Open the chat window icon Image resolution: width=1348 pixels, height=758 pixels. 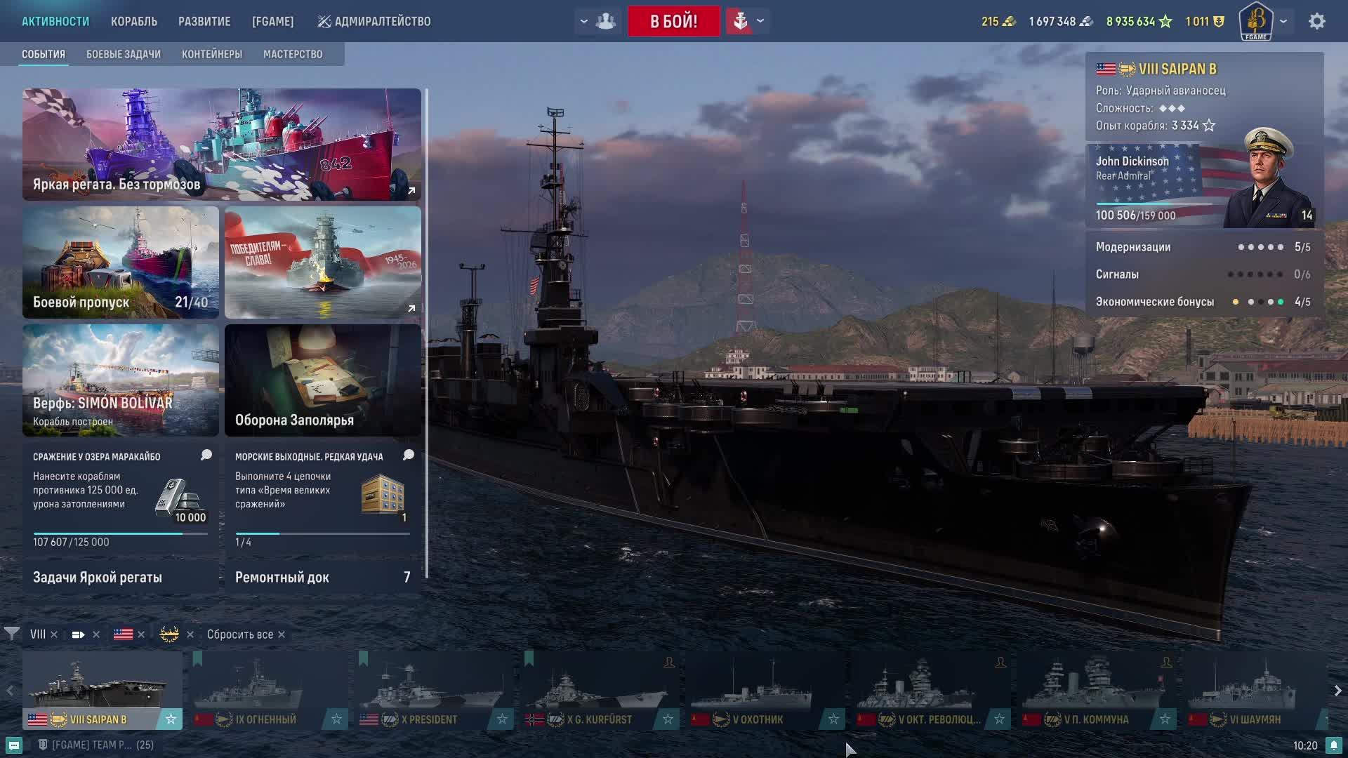coord(14,745)
